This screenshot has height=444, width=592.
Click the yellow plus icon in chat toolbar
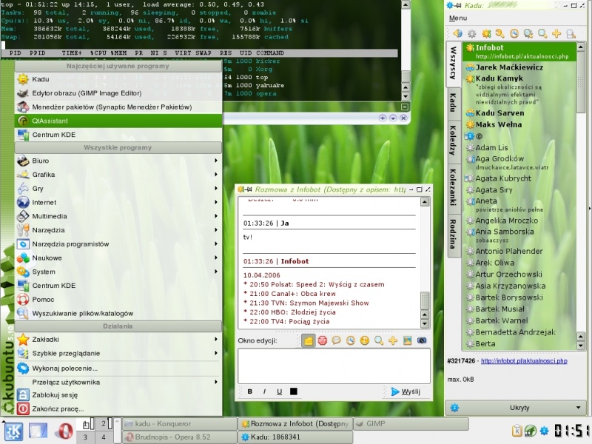pos(393,340)
